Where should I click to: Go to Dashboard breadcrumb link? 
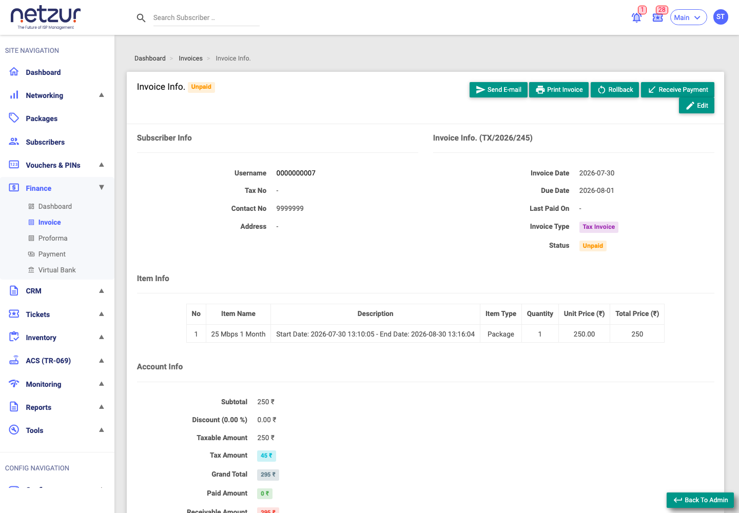(150, 58)
